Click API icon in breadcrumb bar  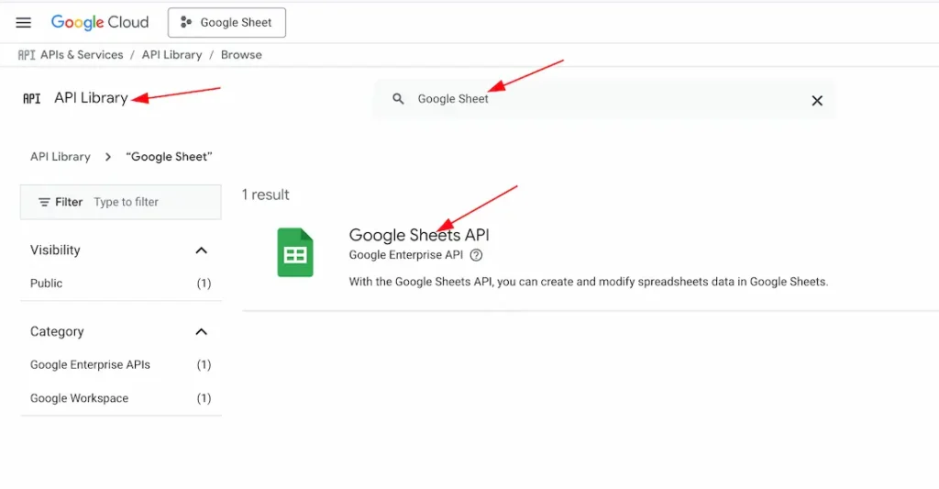point(27,55)
